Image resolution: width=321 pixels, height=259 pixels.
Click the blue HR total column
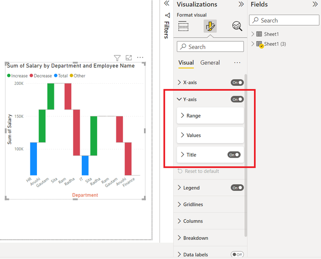[x=34, y=159]
